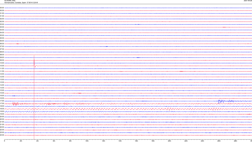Click the 18:30 time label
The width and height of the screenshot is (252, 142).
2,109
